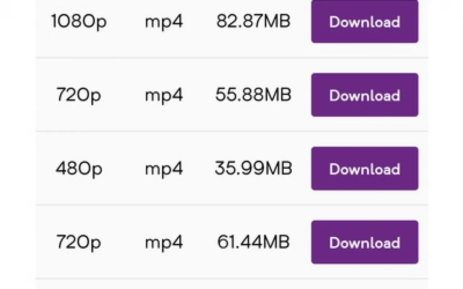Select the 55.88MB file size text

(253, 95)
